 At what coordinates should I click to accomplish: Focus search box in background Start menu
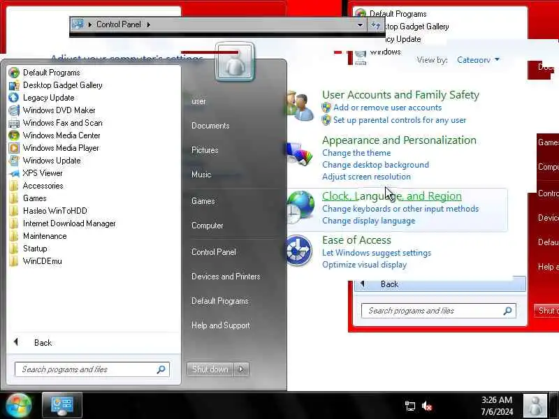(439, 311)
